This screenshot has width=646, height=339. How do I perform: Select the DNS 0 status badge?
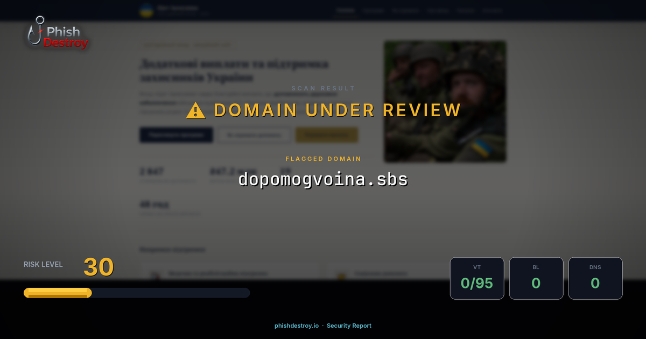pyautogui.click(x=595, y=278)
